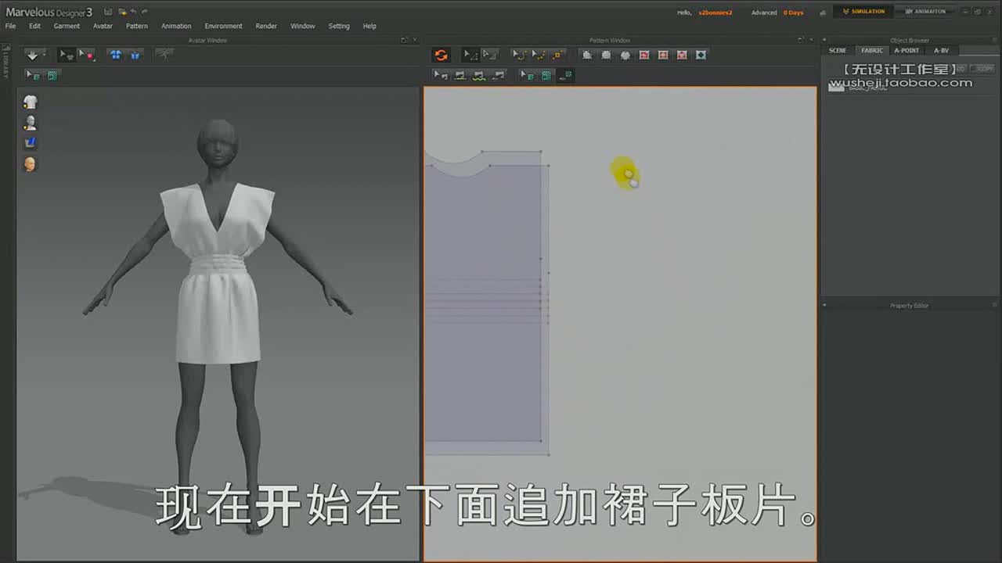Select the Internal Rectangle tool
This screenshot has height=563, width=1002.
(x=663, y=55)
